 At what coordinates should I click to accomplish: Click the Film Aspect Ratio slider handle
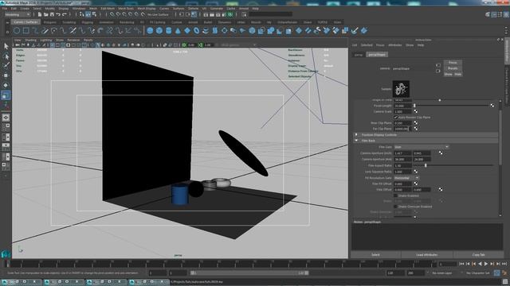[x=426, y=165]
